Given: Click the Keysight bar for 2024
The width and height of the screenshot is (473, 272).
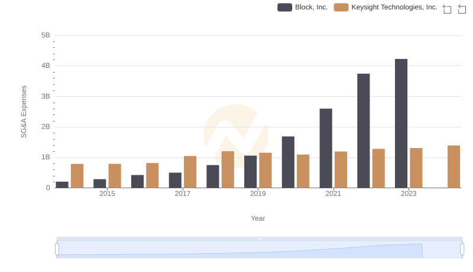Looking at the screenshot, I should coord(453,167).
